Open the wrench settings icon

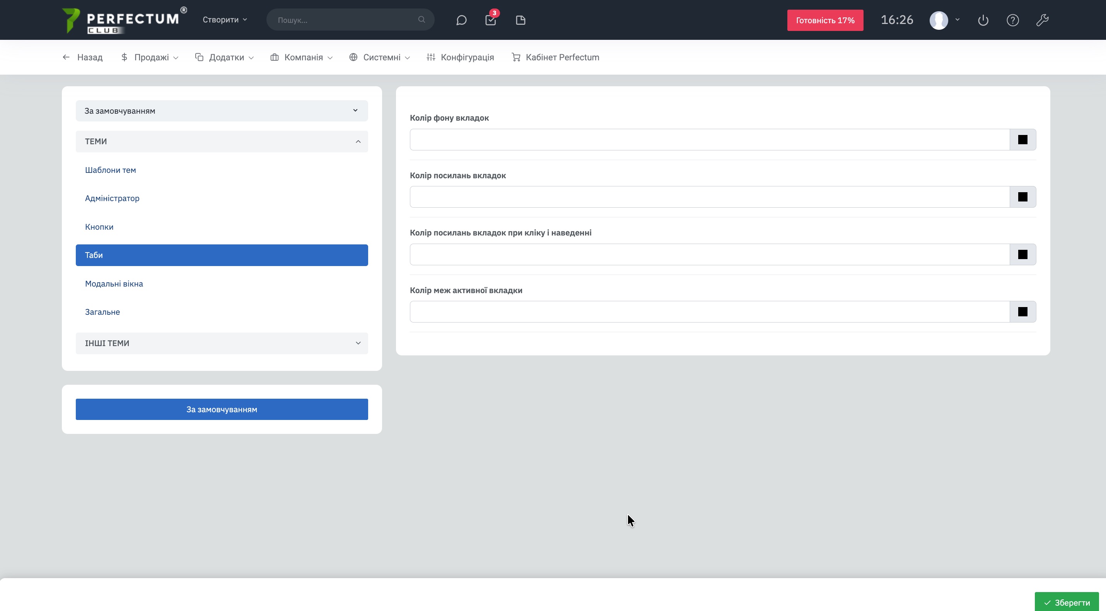(x=1042, y=20)
